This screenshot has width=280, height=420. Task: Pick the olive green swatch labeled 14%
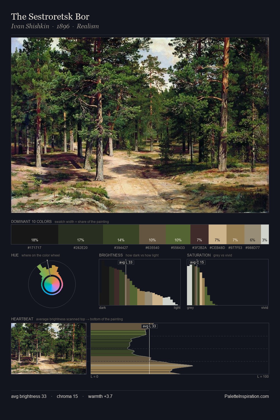121,234
